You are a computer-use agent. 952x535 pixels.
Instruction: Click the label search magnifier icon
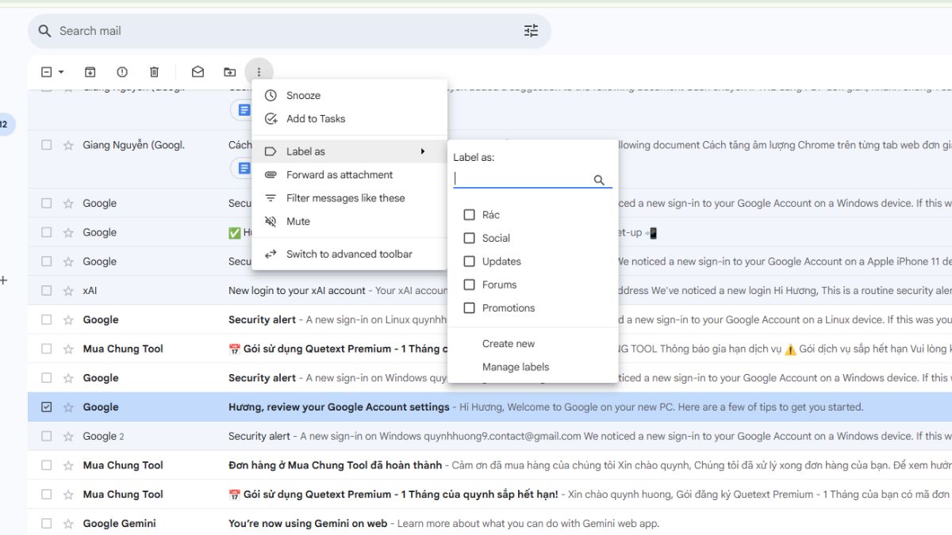599,180
